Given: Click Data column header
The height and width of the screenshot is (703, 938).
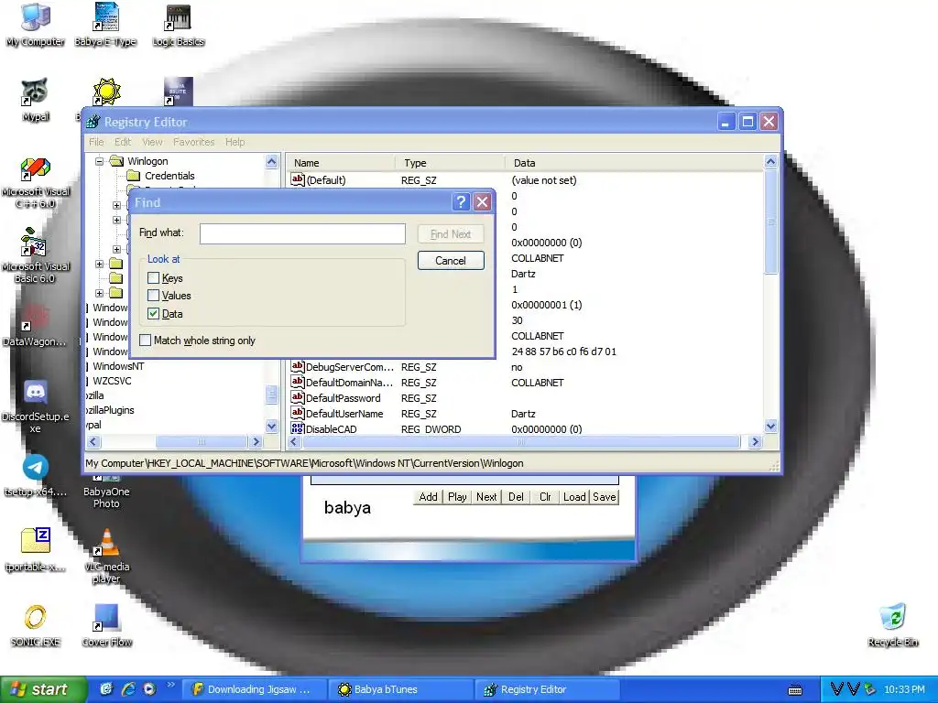Looking at the screenshot, I should pyautogui.click(x=634, y=163).
